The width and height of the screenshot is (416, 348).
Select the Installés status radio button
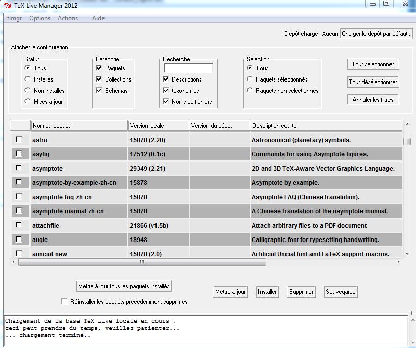27,79
